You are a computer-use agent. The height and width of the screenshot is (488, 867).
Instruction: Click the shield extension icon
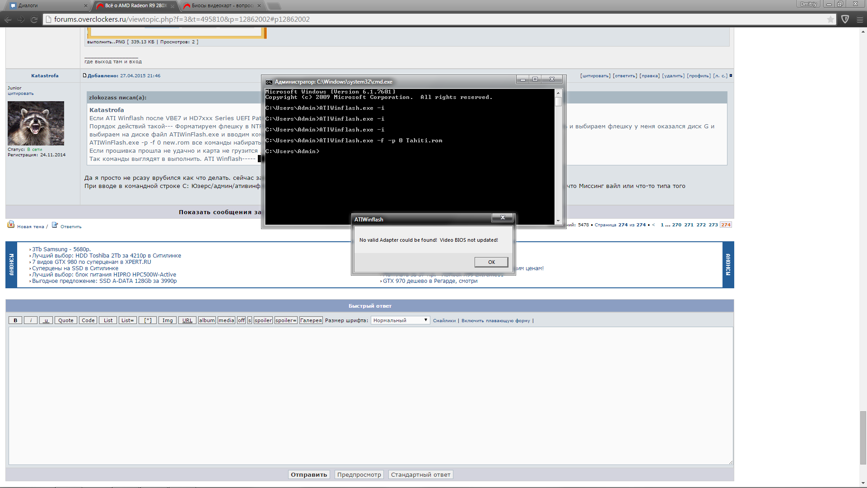click(x=845, y=19)
